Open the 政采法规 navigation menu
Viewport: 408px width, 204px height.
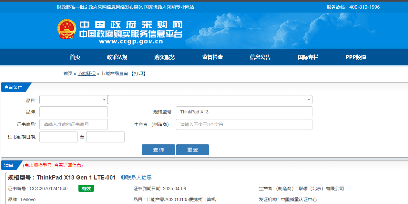coord(117,57)
